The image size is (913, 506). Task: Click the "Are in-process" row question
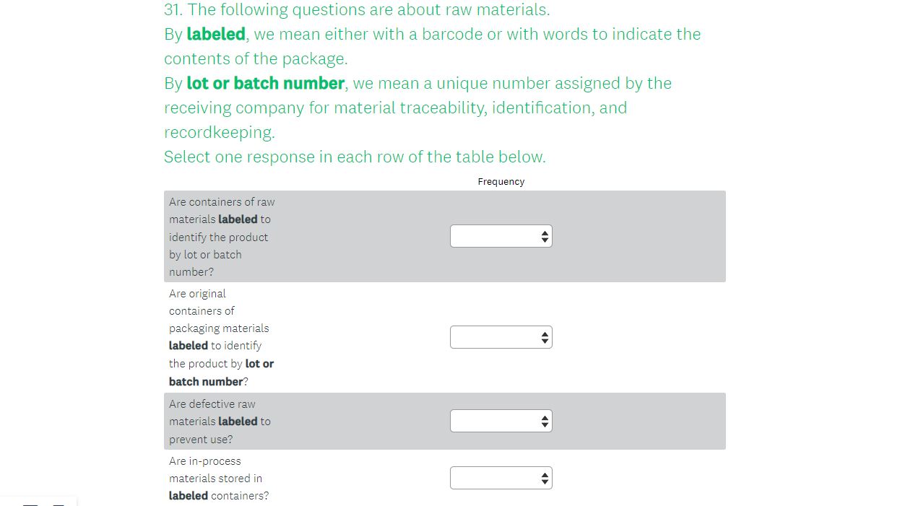click(x=205, y=461)
